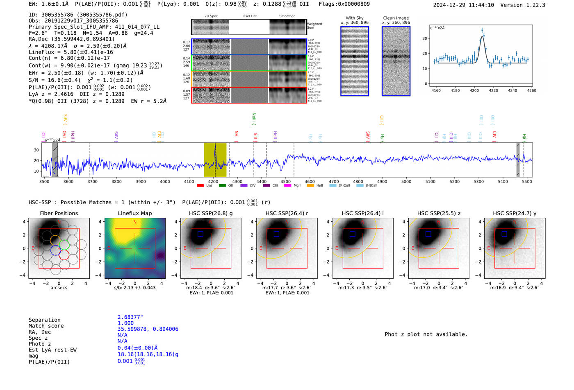Click the Separation value 2.68377"
The height and width of the screenshot is (390, 574).
130,317
